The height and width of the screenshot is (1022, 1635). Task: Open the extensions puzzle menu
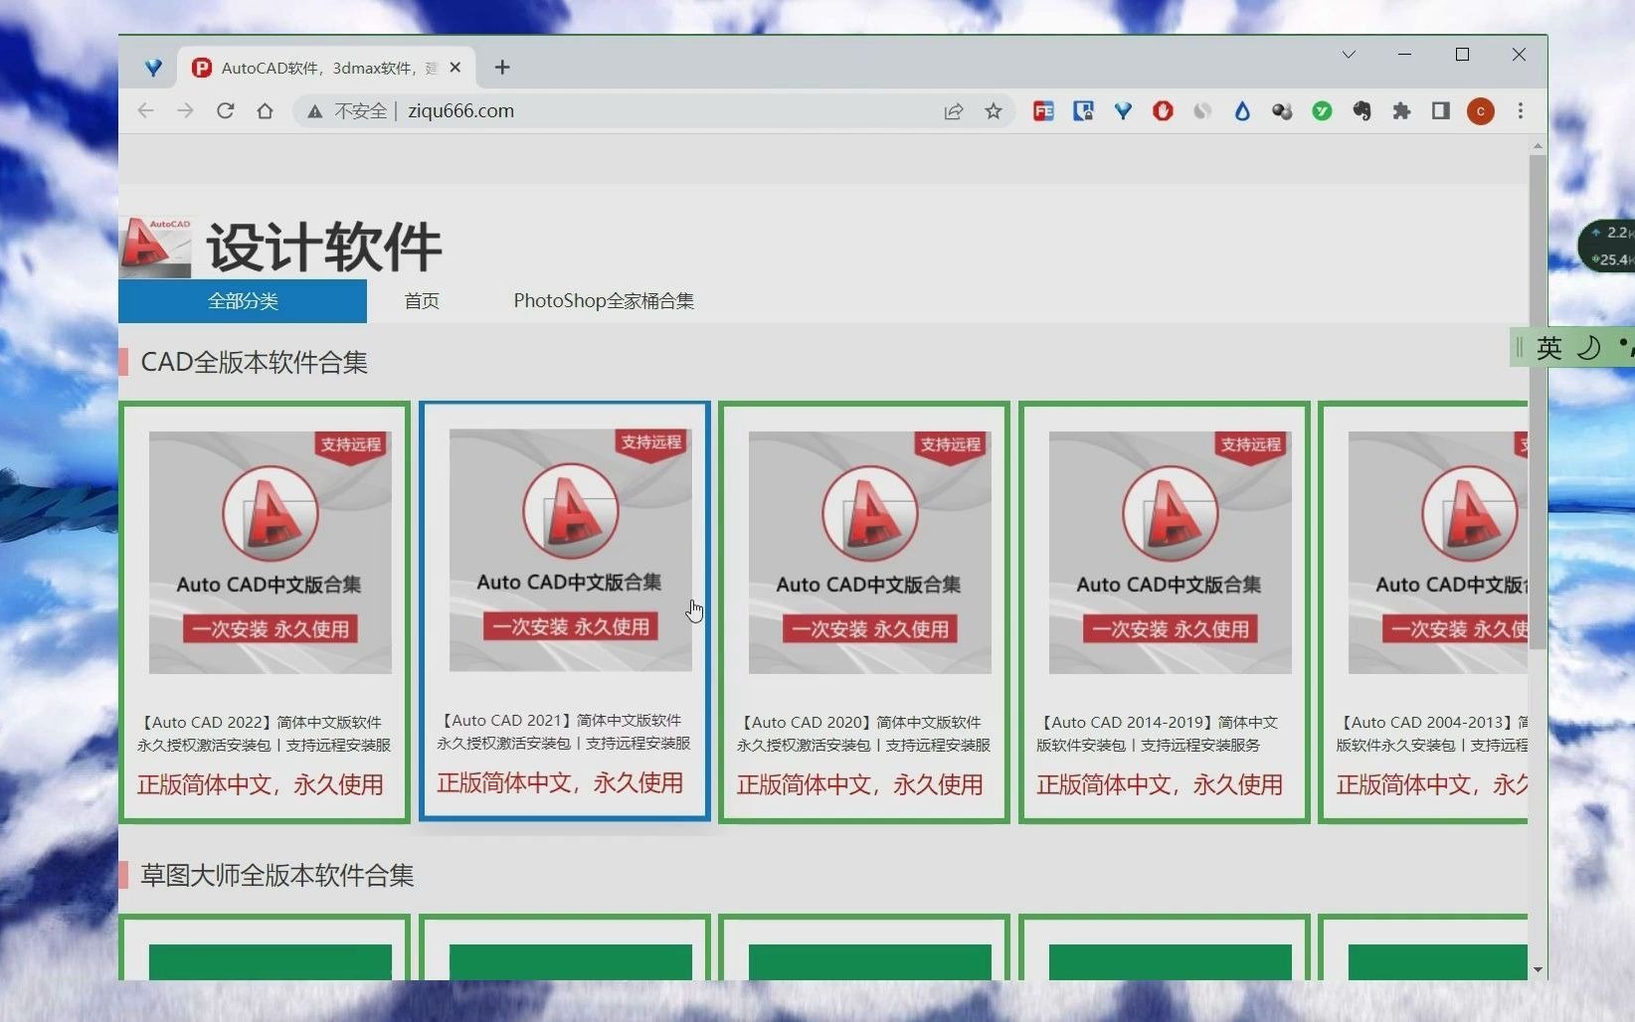1401,111
